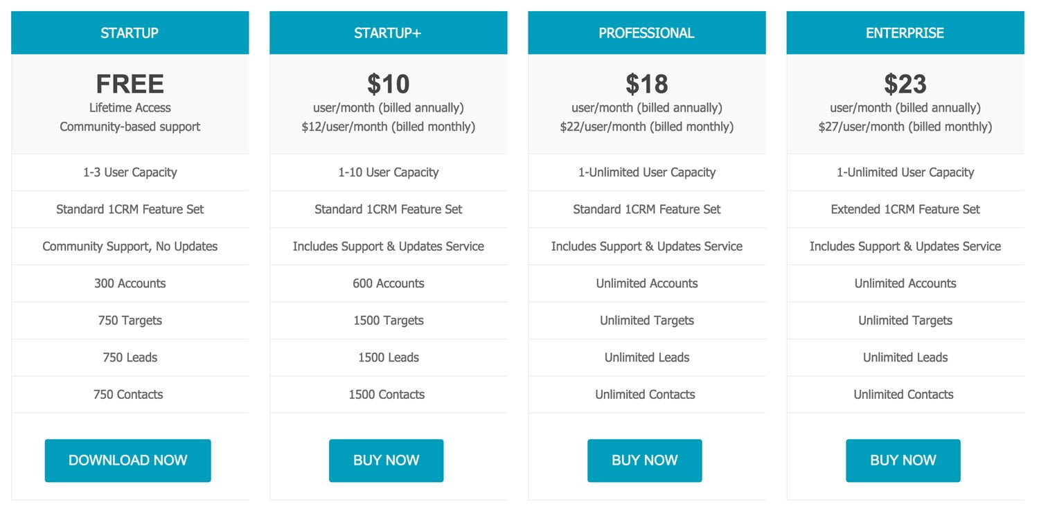The height and width of the screenshot is (509, 1039).
Task: Click $27/user/month billed monthly text
Action: pyautogui.click(x=905, y=127)
